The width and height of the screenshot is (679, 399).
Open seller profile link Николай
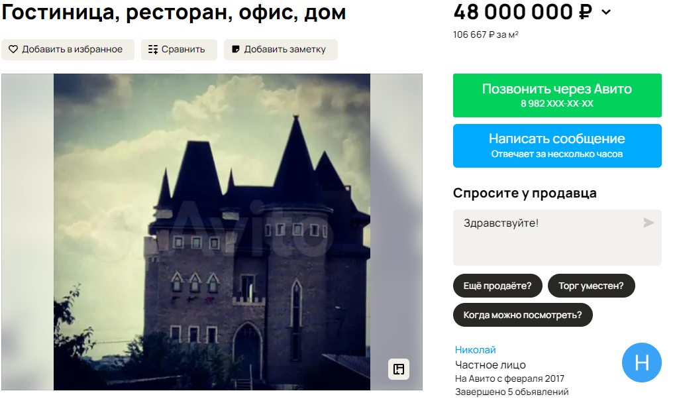point(475,349)
